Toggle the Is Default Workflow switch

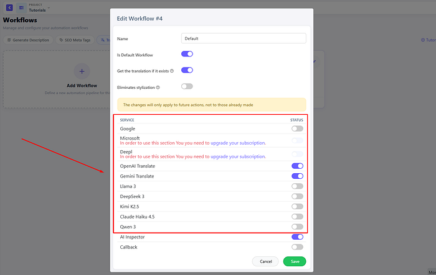[x=187, y=55]
